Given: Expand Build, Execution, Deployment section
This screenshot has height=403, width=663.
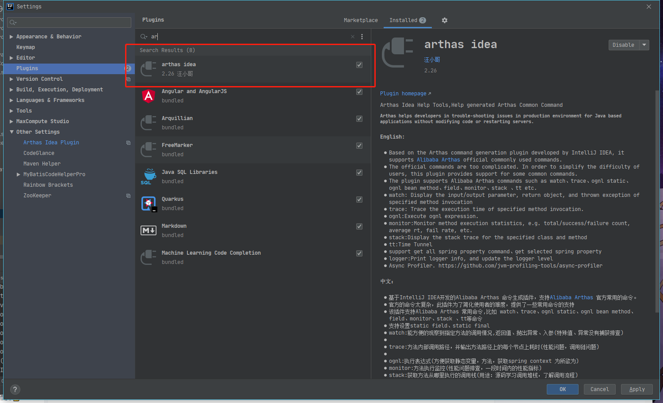Looking at the screenshot, I should (x=11, y=90).
